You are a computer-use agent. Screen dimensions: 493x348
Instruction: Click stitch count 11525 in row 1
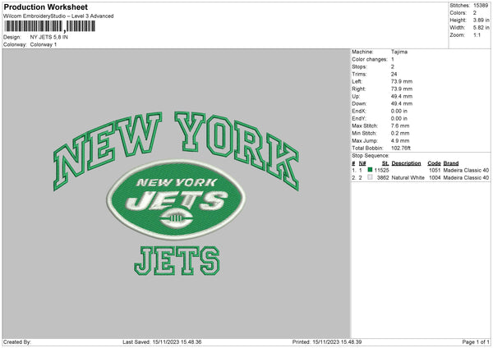[x=382, y=170]
